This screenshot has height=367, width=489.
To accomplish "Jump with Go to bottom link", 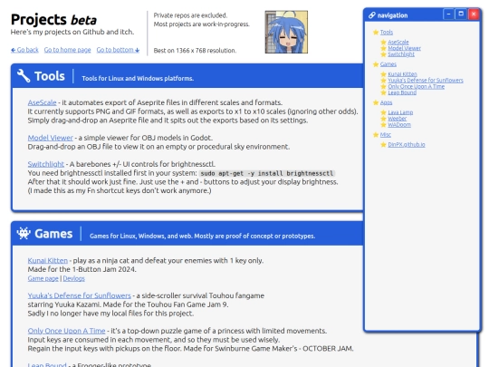I will [118, 50].
